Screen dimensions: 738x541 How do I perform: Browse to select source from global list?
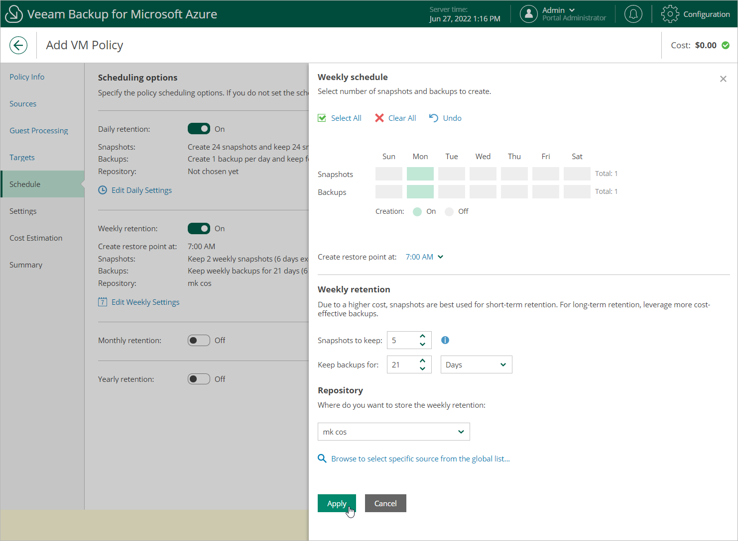pos(420,458)
